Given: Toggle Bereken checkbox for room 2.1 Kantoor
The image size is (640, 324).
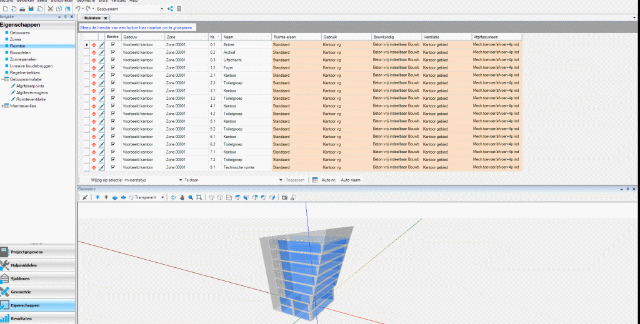Looking at the screenshot, I should pyautogui.click(x=113, y=76).
